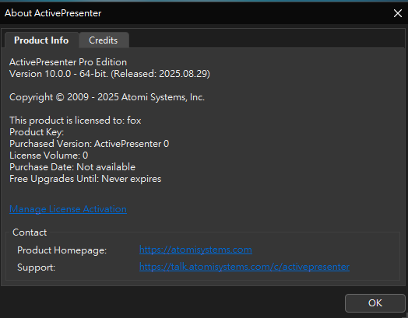
Task: Click the Free Upgrades Until line
Action: (86, 179)
